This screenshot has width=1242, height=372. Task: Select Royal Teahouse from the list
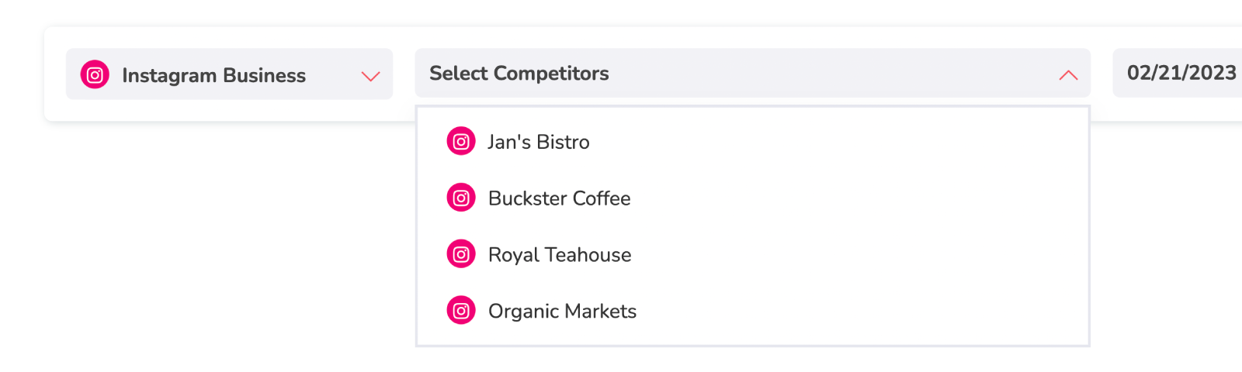click(x=560, y=254)
